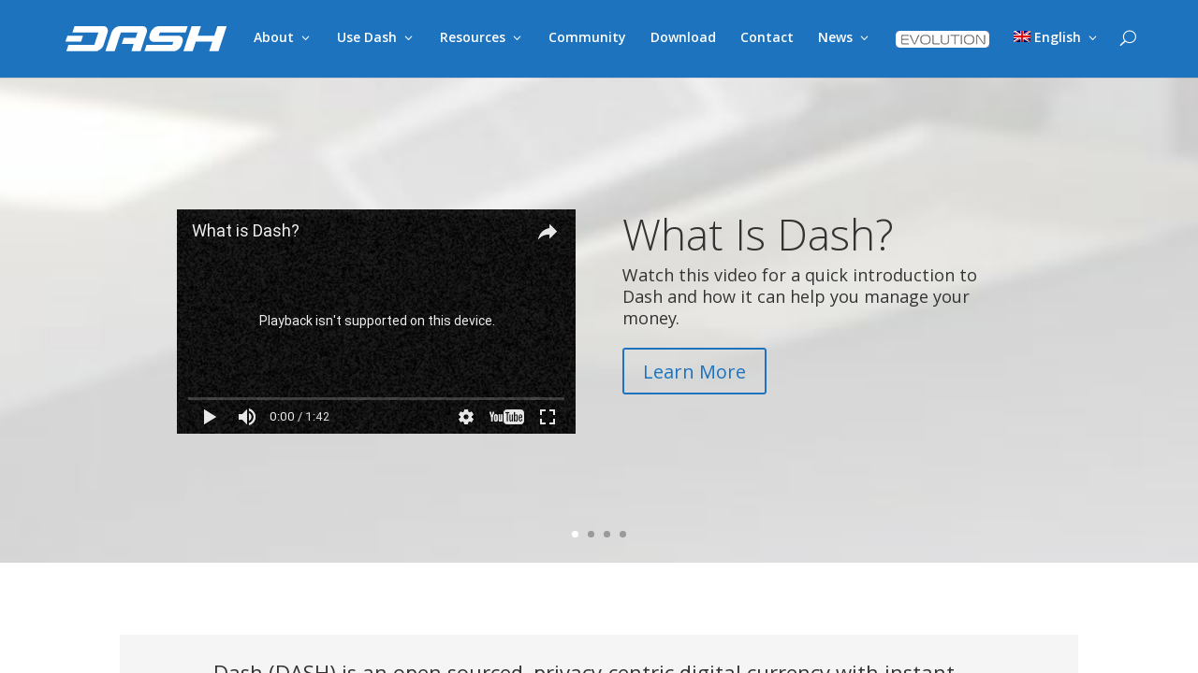The height and width of the screenshot is (673, 1198).
Task: Mute the video volume speaker icon
Action: click(x=247, y=417)
